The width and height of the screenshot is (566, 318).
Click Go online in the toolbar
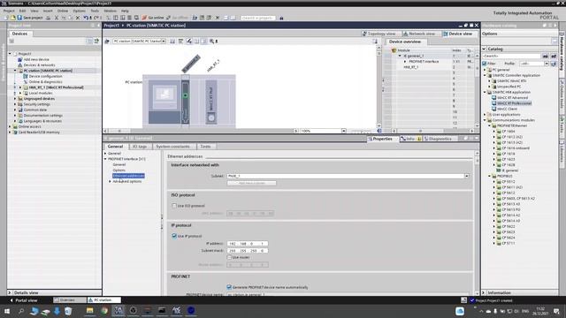click(153, 18)
